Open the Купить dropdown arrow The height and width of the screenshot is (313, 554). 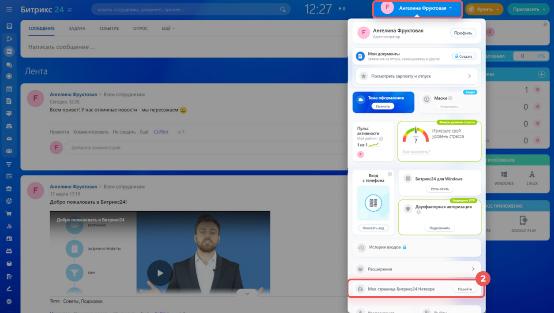498,9
